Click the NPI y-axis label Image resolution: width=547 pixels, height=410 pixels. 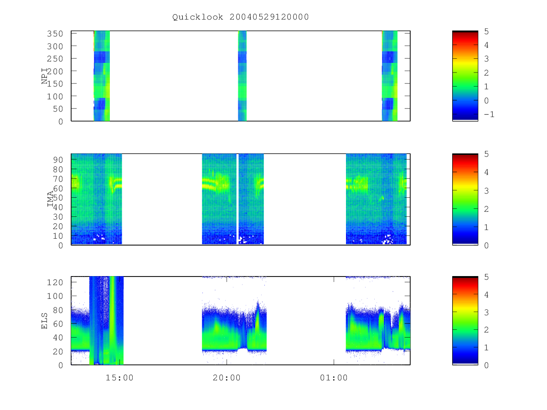coord(45,76)
